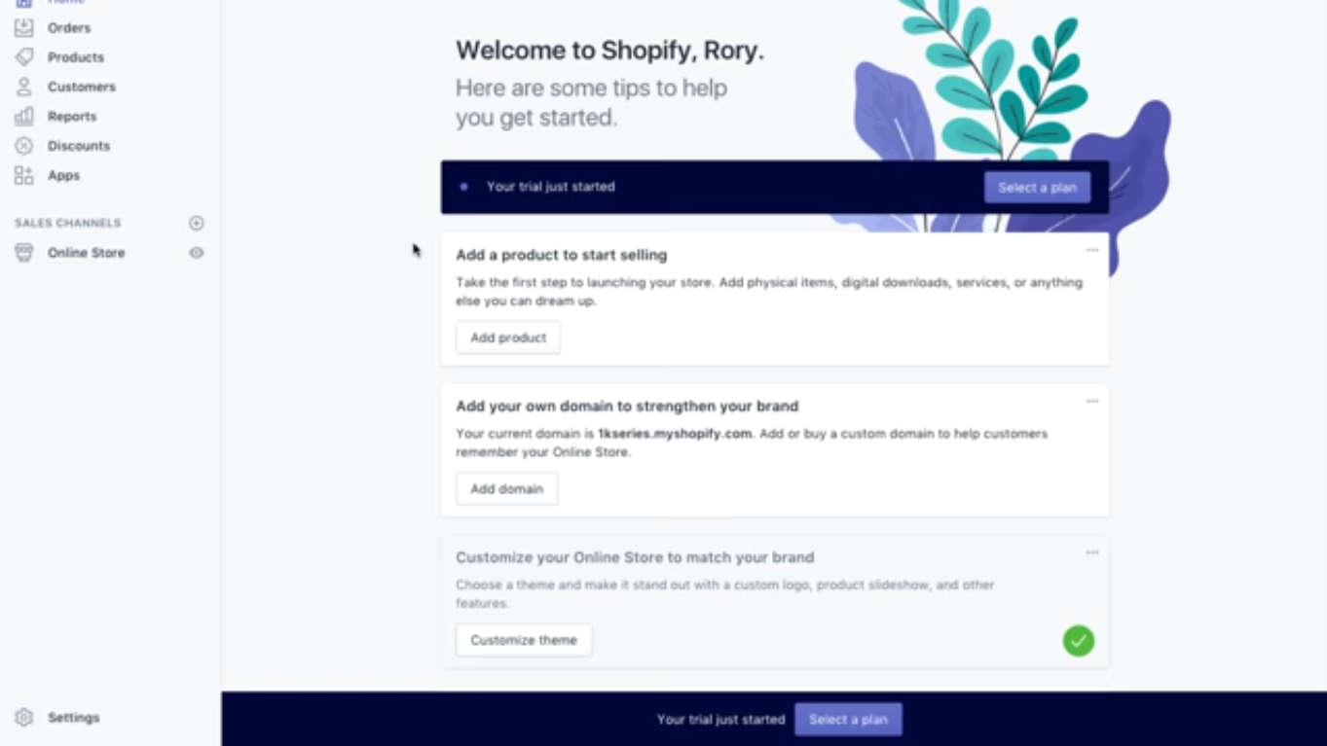Open the Orders icon in sidebar
This screenshot has height=746, width=1327.
[23, 27]
